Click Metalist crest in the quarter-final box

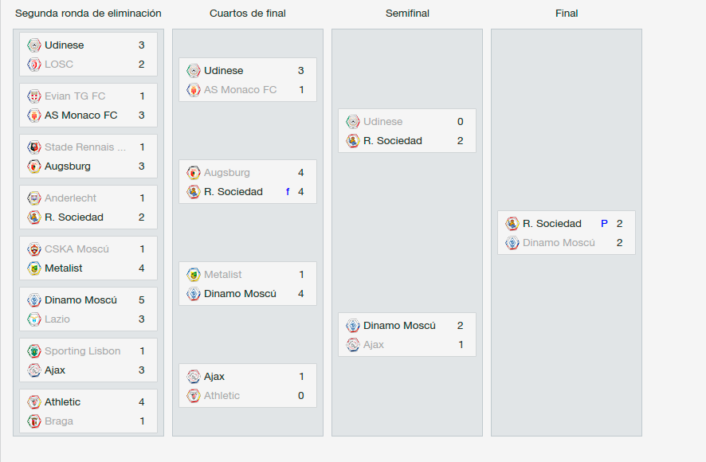[194, 275]
